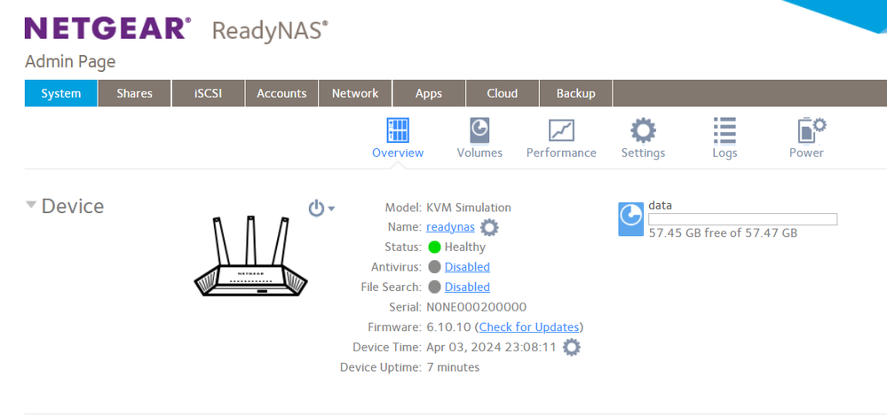
Task: Click the 7 minutes uptime value
Action: (x=453, y=367)
